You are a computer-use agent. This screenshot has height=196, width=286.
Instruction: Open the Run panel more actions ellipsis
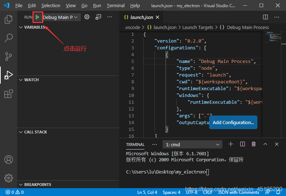pyautogui.click(x=110, y=17)
